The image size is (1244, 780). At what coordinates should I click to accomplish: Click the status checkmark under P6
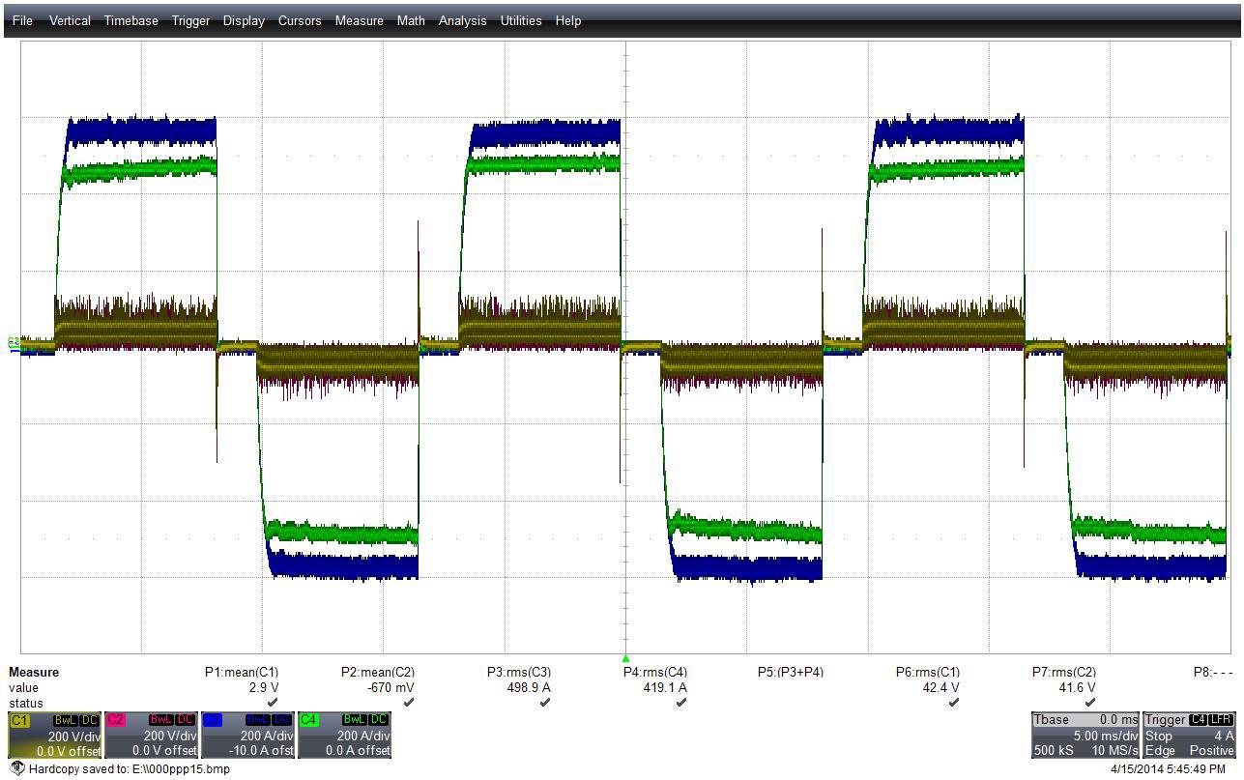[x=953, y=703]
